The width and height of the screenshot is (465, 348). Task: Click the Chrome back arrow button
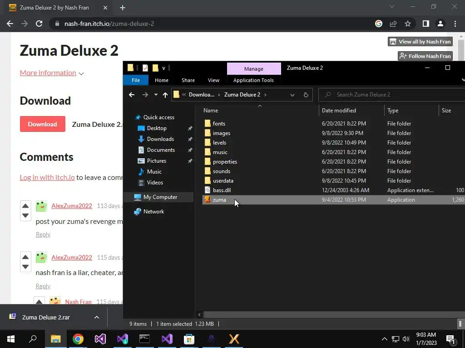(10, 24)
